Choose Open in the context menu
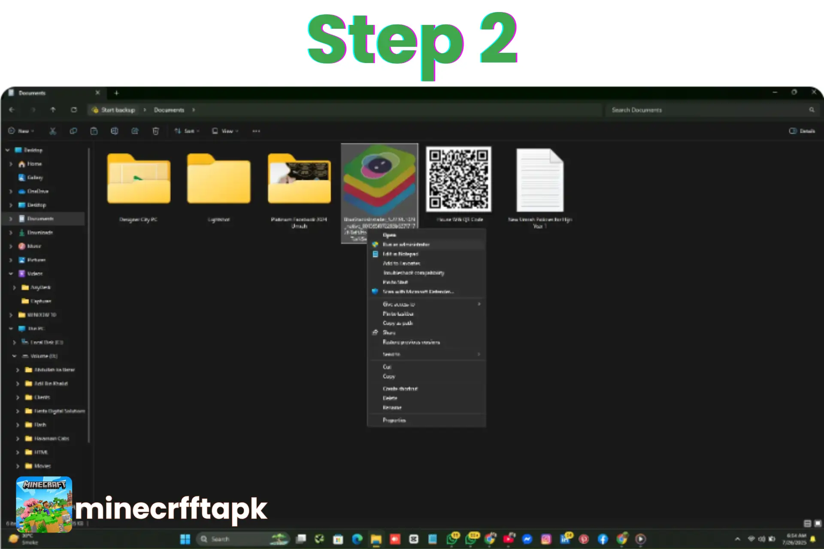Screen dimensions: 824x549 coord(427,235)
